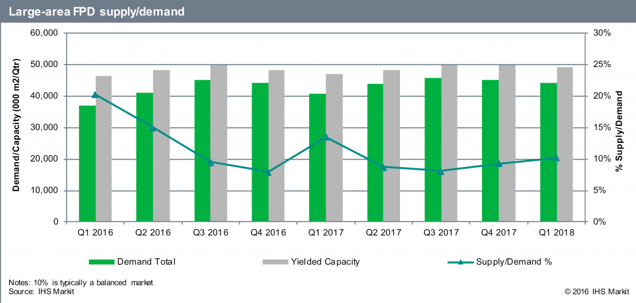Click the '10,000' left axis value
Image resolution: width=636 pixels, height=303 pixels.
click(45, 191)
